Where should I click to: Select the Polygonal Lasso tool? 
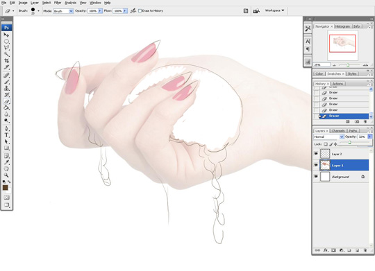[6, 48]
